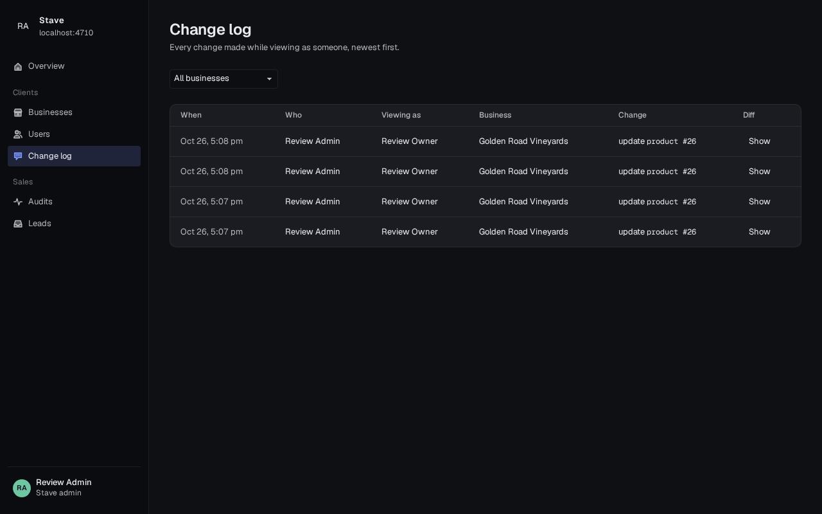Image resolution: width=822 pixels, height=514 pixels.
Task: Click the dropdown arrow beside All businesses
Action: [269, 79]
